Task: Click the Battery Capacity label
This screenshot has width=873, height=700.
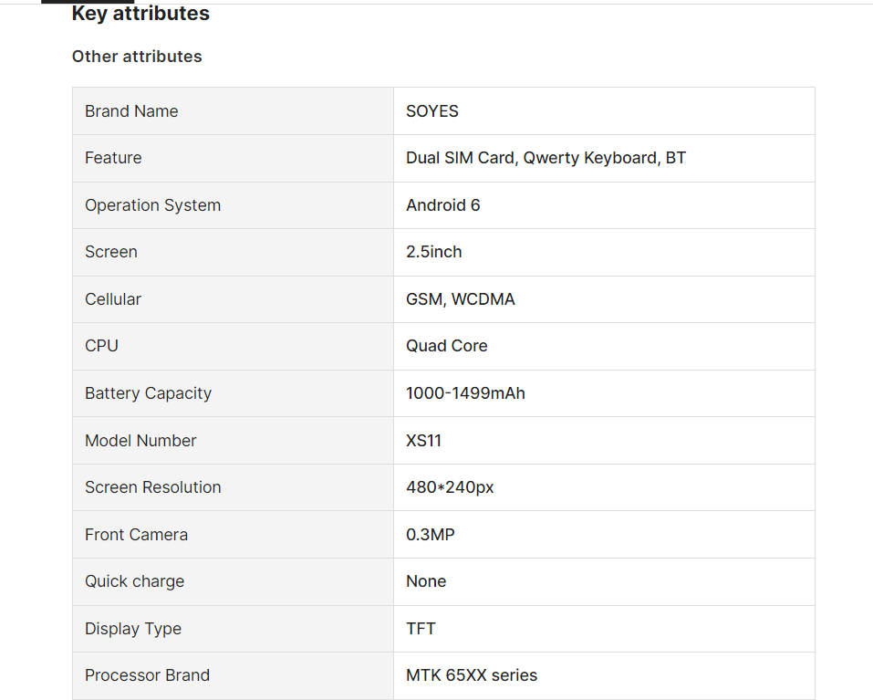Action: tap(148, 393)
